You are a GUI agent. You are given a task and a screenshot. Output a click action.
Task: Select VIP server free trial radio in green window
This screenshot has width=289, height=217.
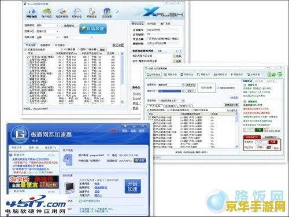click(x=168, y=110)
